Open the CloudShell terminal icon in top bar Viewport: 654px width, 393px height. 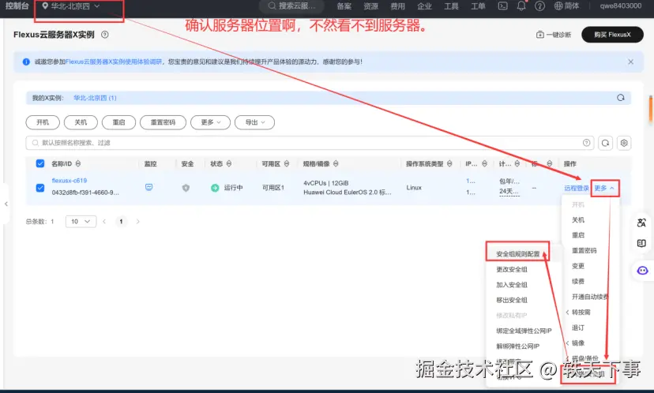503,6
